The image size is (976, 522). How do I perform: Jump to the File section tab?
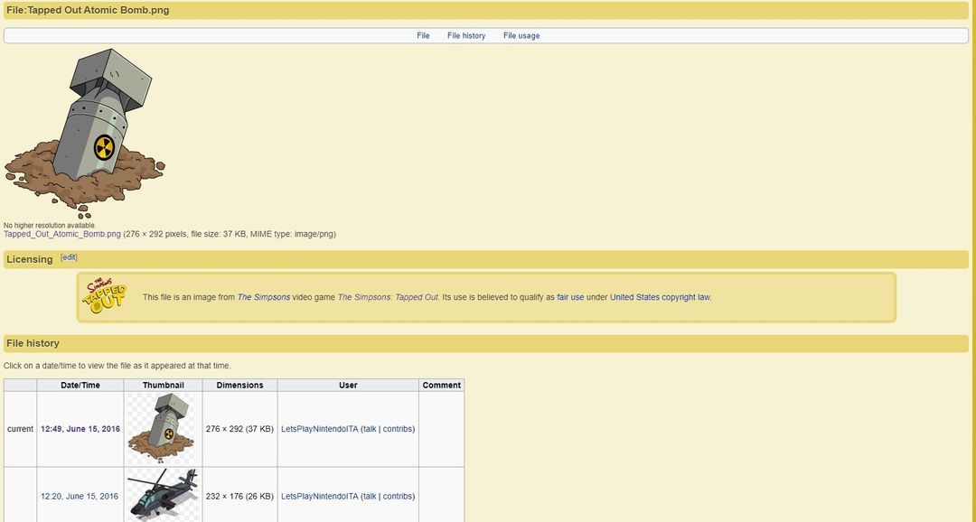pyautogui.click(x=423, y=36)
